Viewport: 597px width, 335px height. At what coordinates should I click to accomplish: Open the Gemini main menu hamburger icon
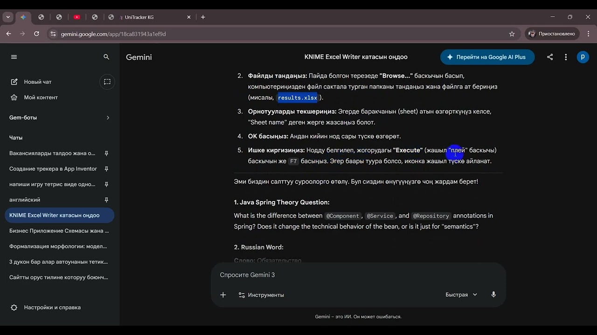pyautogui.click(x=14, y=57)
